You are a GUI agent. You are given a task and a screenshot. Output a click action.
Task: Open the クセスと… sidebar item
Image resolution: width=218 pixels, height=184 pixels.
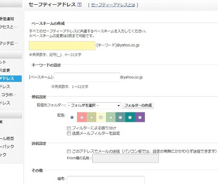8,27
